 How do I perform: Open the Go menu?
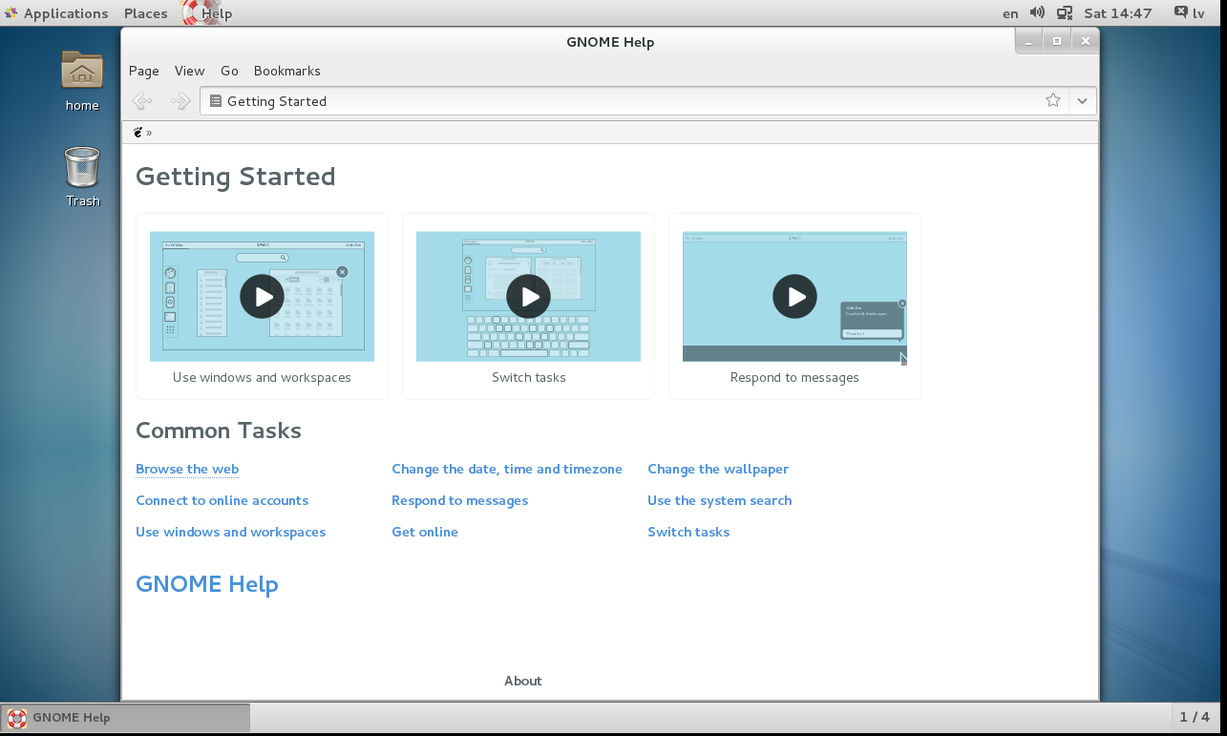(x=229, y=71)
